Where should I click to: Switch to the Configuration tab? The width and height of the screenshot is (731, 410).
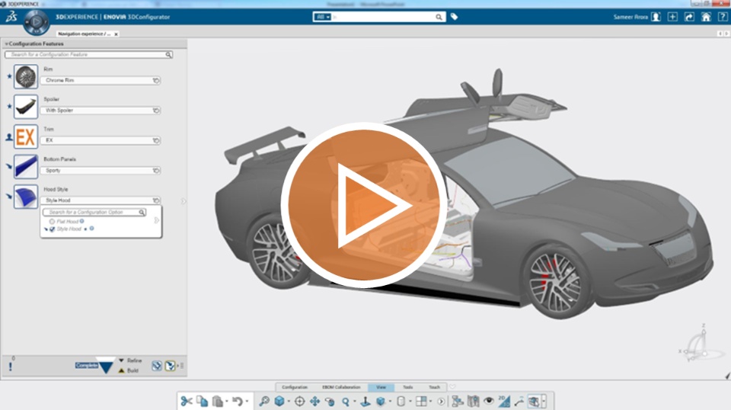click(295, 387)
